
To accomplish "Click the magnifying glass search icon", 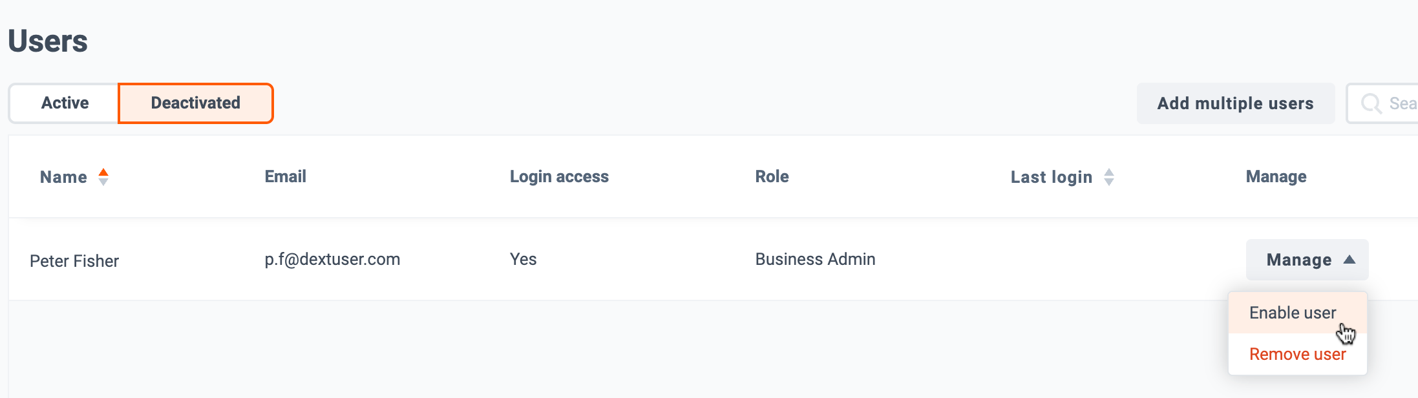I will coord(1371,103).
